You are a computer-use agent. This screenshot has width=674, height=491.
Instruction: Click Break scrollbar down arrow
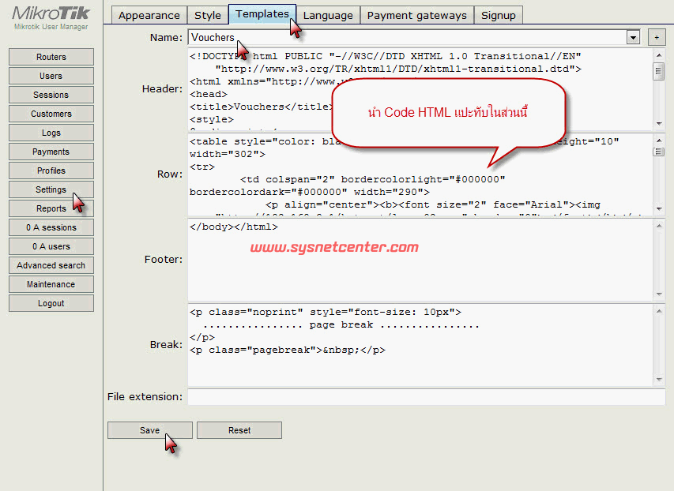[659, 380]
